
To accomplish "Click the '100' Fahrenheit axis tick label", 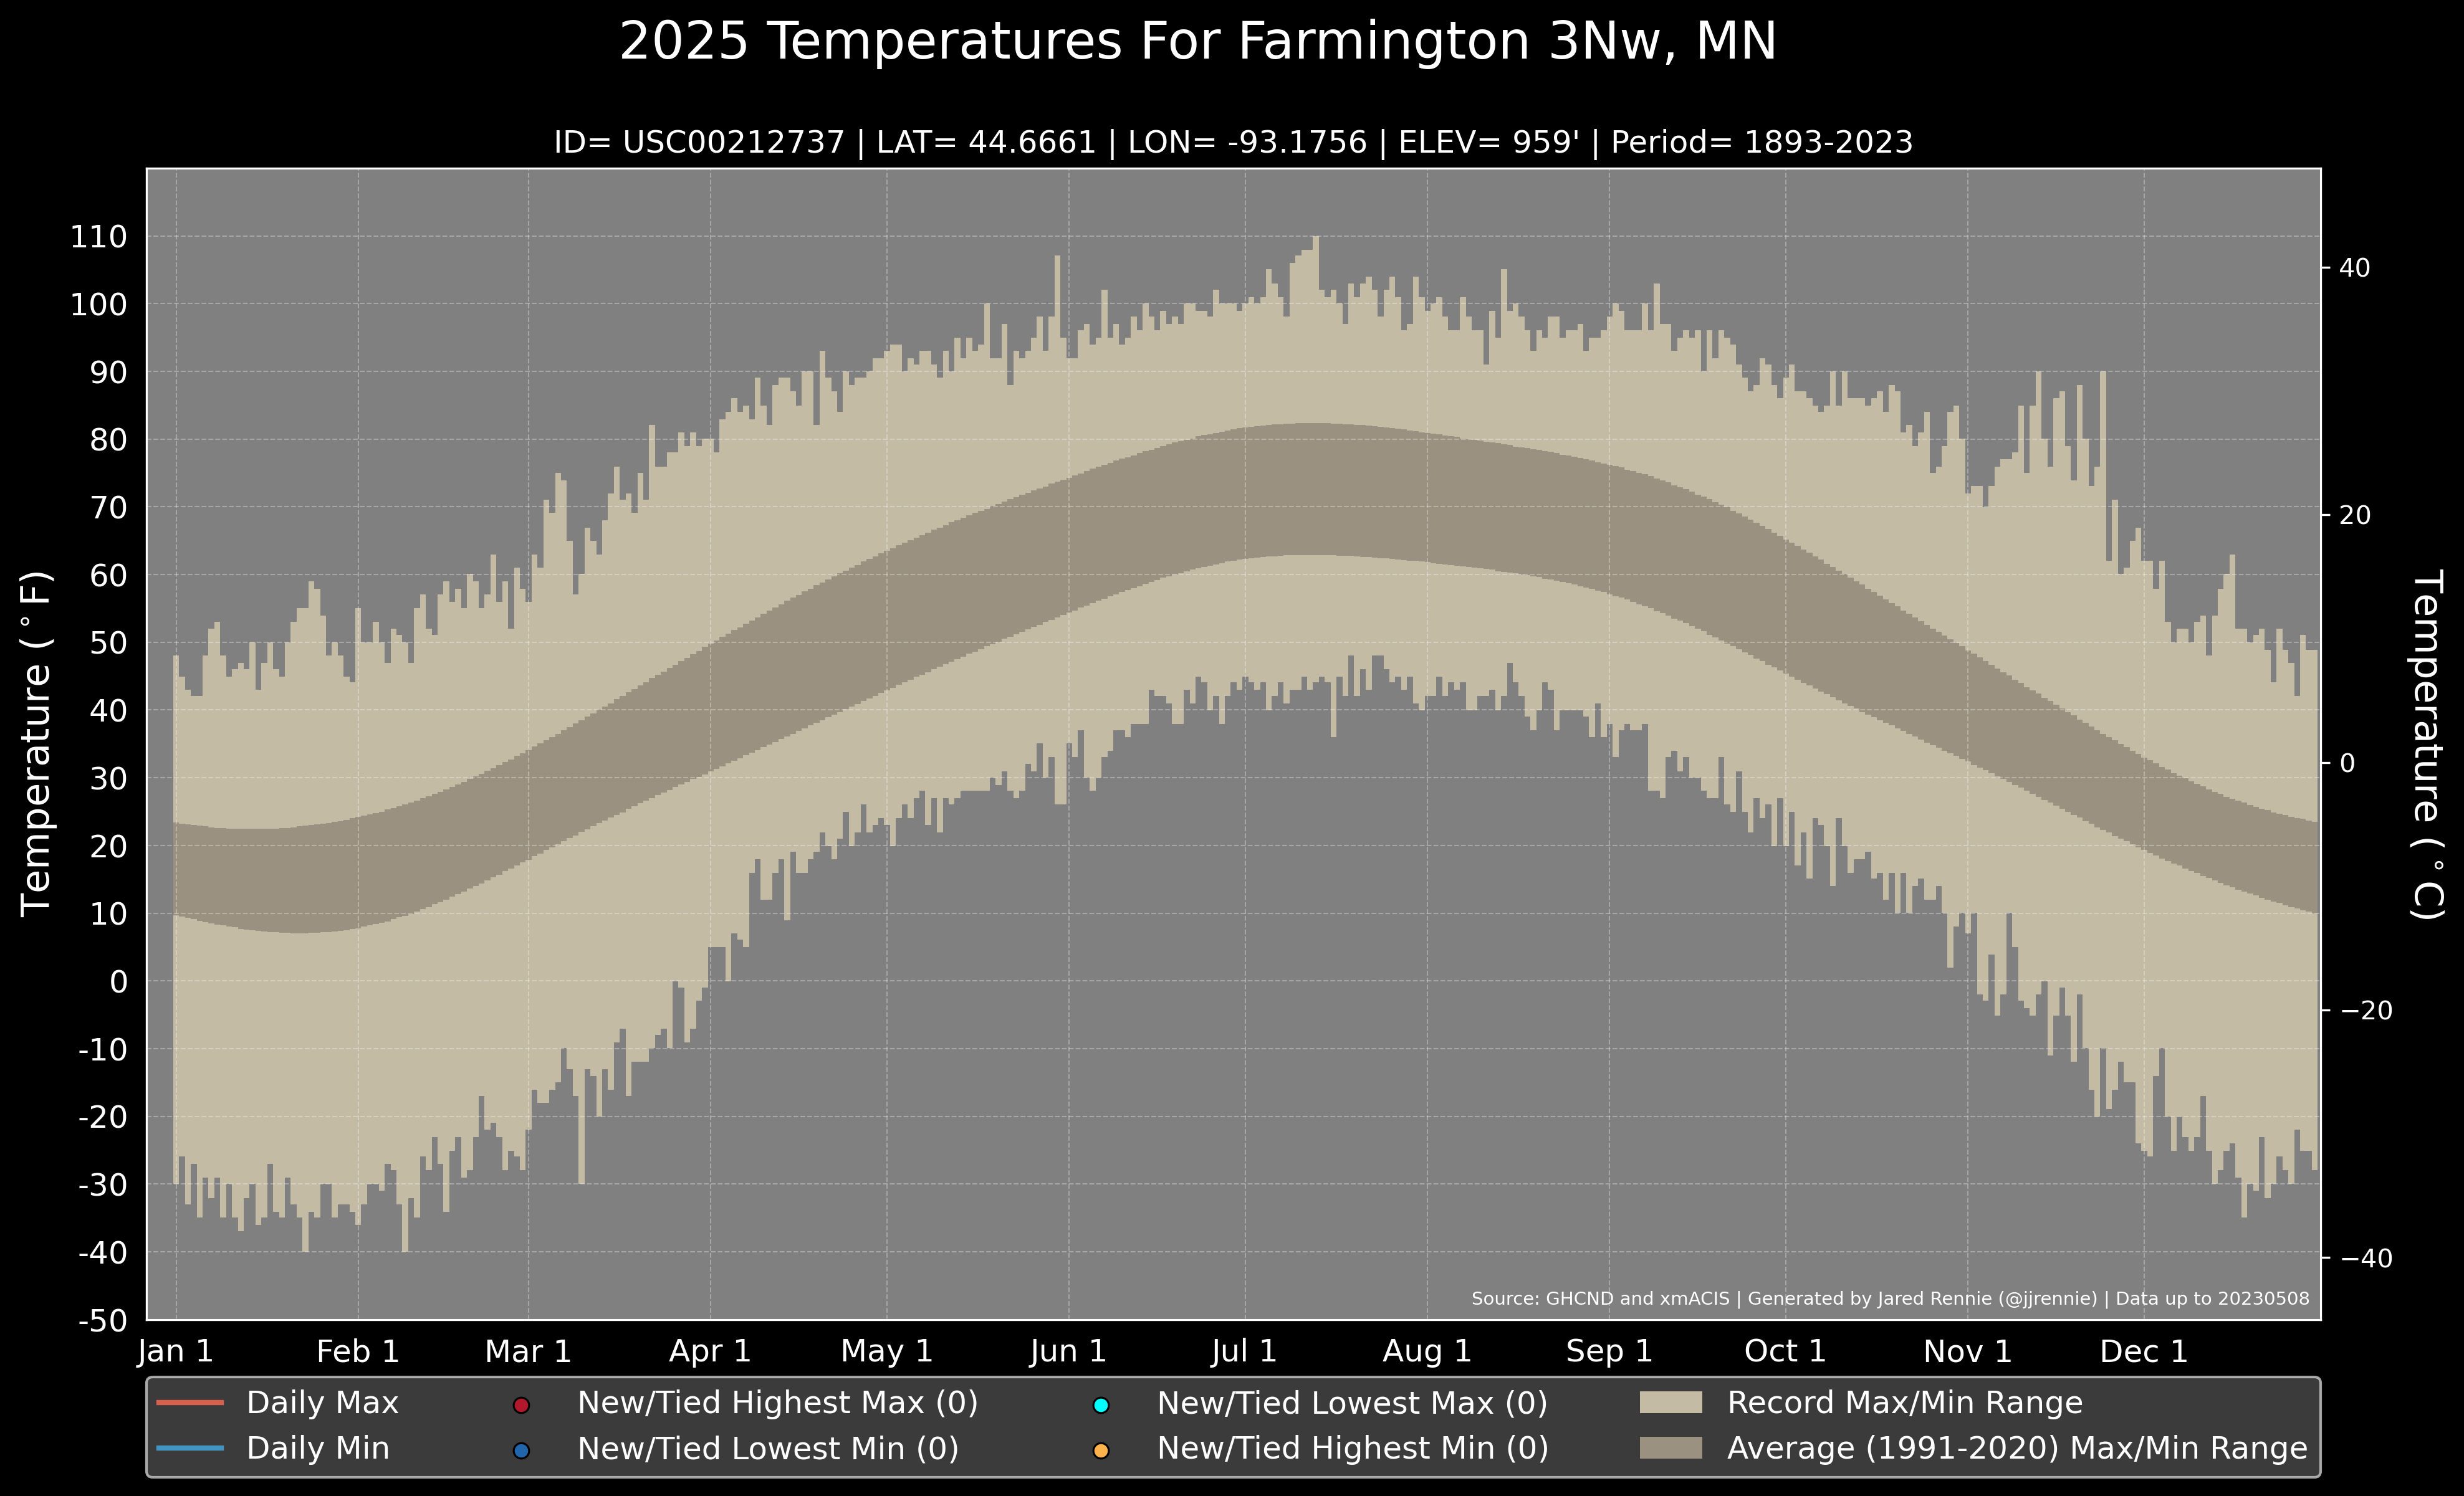I will click(99, 305).
